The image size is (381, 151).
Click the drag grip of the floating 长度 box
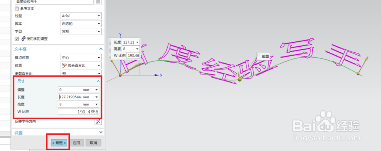[110, 49]
